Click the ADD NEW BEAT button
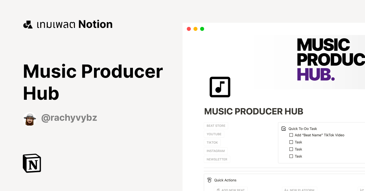The height and width of the screenshot is (191, 365). [x=231, y=189]
